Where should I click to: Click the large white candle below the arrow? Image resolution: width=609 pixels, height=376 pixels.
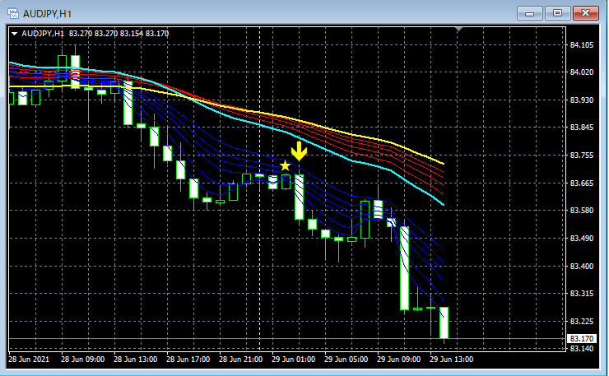tap(299, 197)
